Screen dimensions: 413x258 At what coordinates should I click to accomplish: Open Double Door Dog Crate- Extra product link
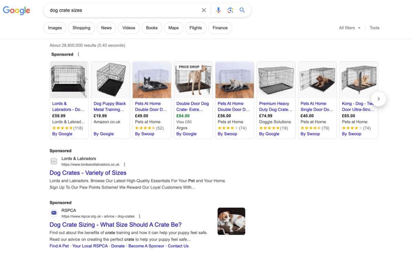tap(193, 107)
